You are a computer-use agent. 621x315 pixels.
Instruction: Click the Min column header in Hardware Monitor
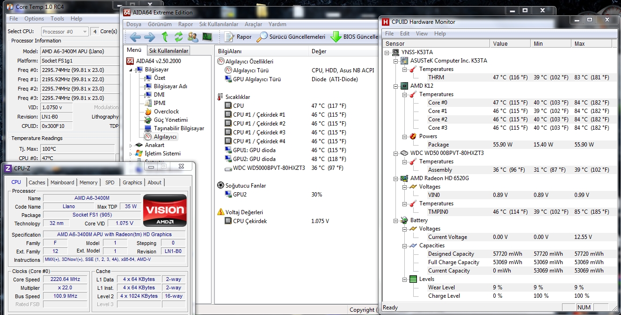pos(551,43)
